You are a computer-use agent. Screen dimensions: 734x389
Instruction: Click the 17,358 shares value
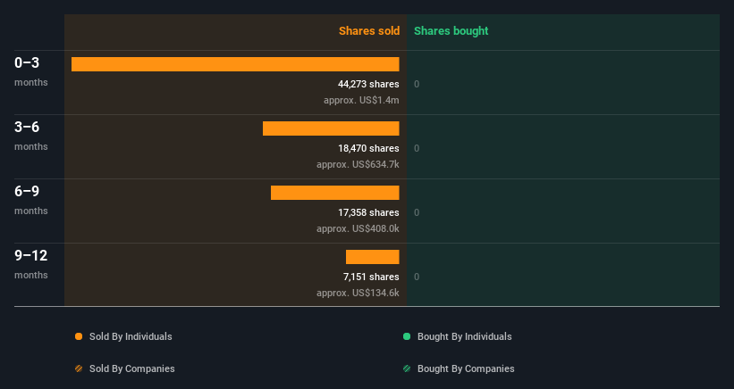[368, 212]
